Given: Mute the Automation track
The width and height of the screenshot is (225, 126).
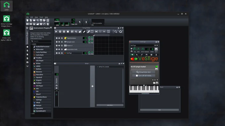Looking at the screenshot, I should tap(59, 49).
